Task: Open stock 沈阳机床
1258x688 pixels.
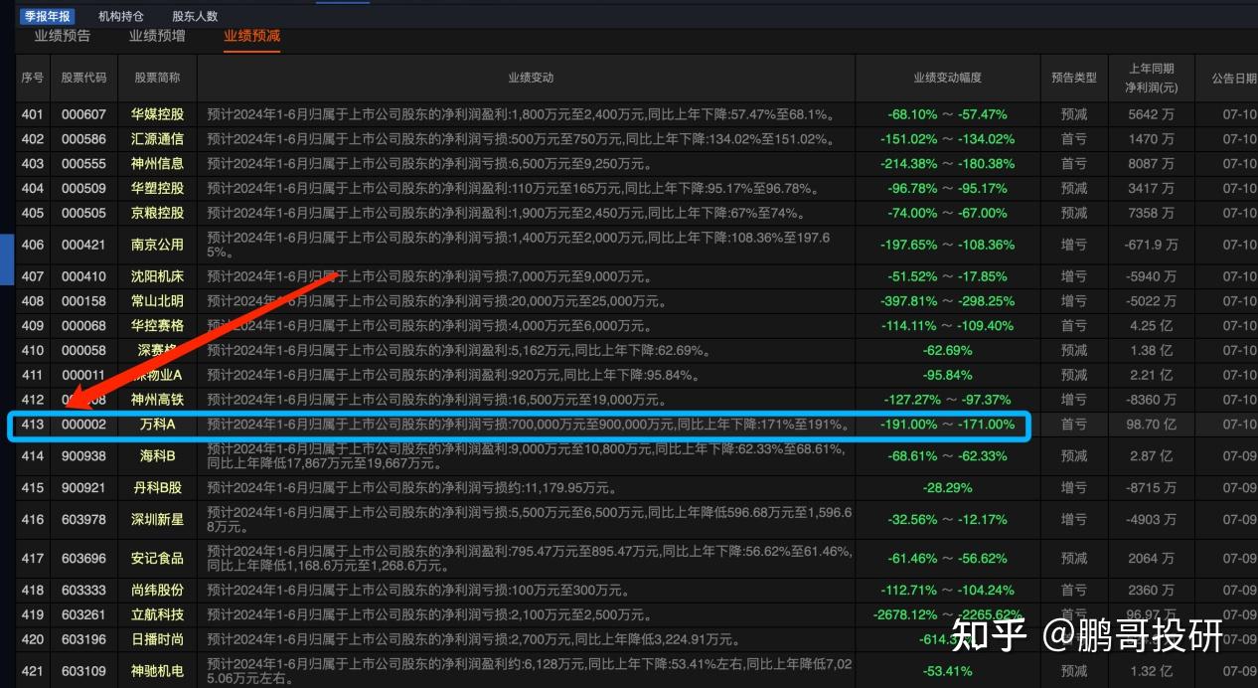Action: coord(157,276)
